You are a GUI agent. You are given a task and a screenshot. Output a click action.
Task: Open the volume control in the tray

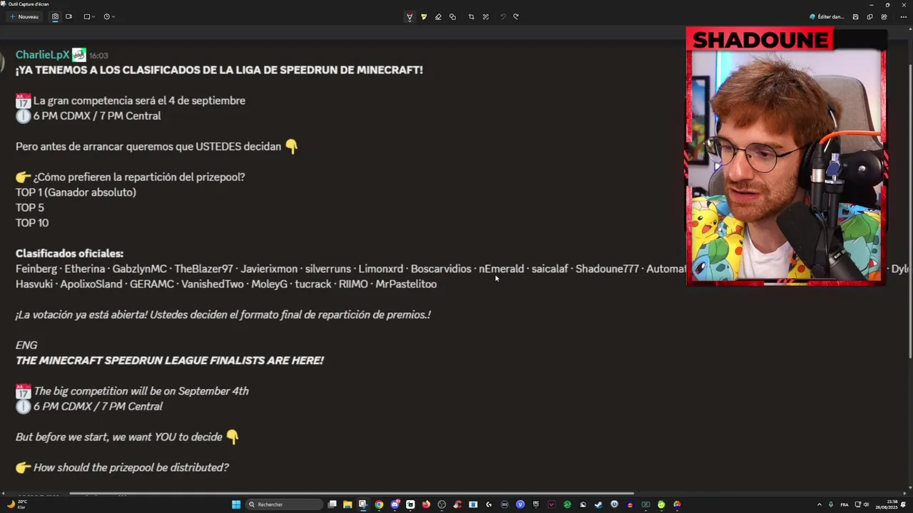866,504
